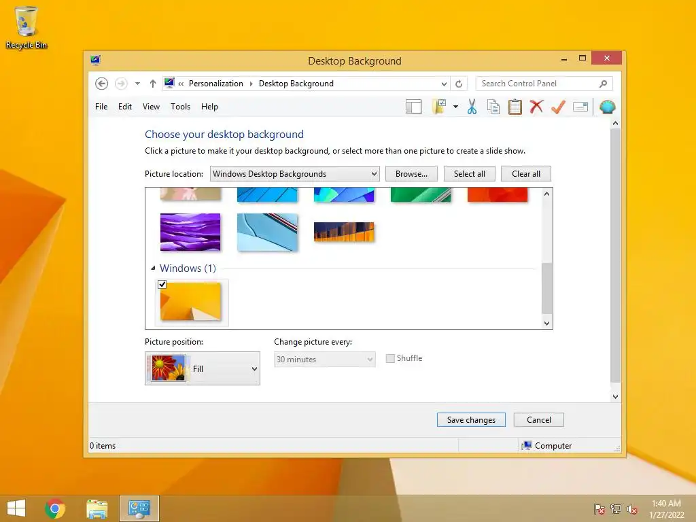Open the address bar history dropdown

click(x=444, y=84)
